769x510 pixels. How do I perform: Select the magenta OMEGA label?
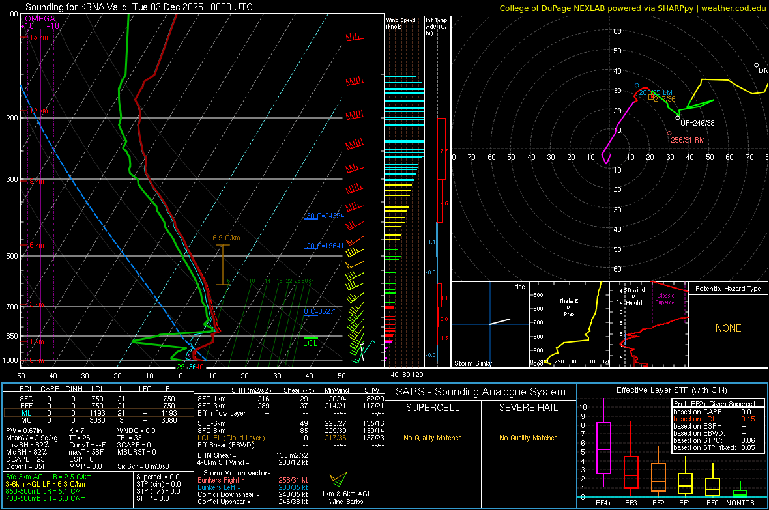(40, 19)
